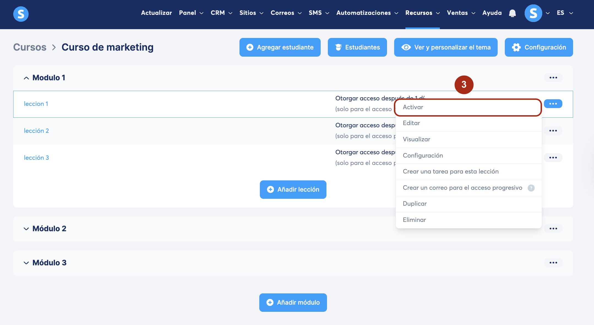Open Módulo 2 three-dot options
This screenshot has height=325, width=594.
click(x=553, y=228)
